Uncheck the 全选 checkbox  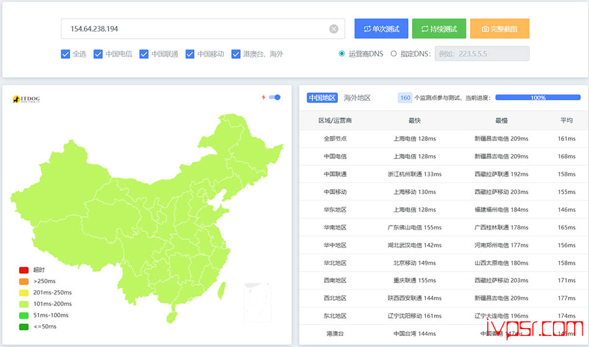(65, 54)
